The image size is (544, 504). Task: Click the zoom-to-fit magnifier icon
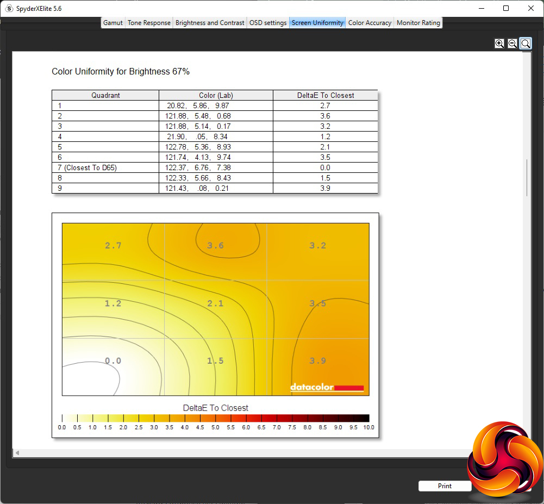point(526,43)
